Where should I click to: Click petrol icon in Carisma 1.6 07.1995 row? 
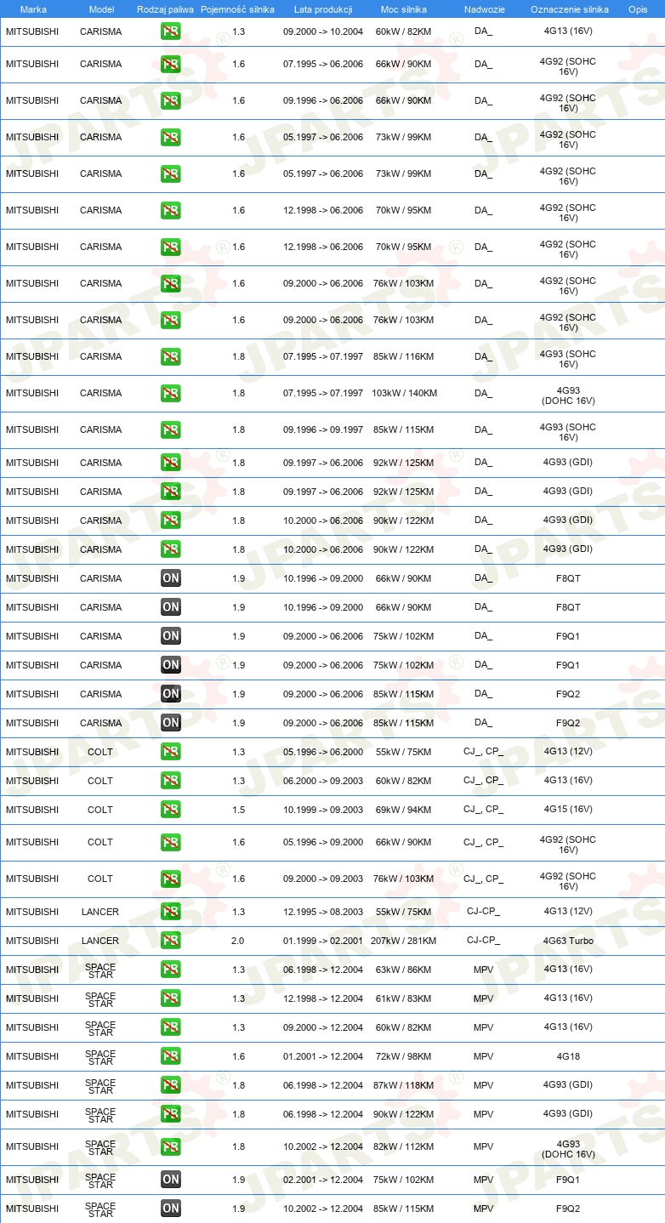[171, 65]
